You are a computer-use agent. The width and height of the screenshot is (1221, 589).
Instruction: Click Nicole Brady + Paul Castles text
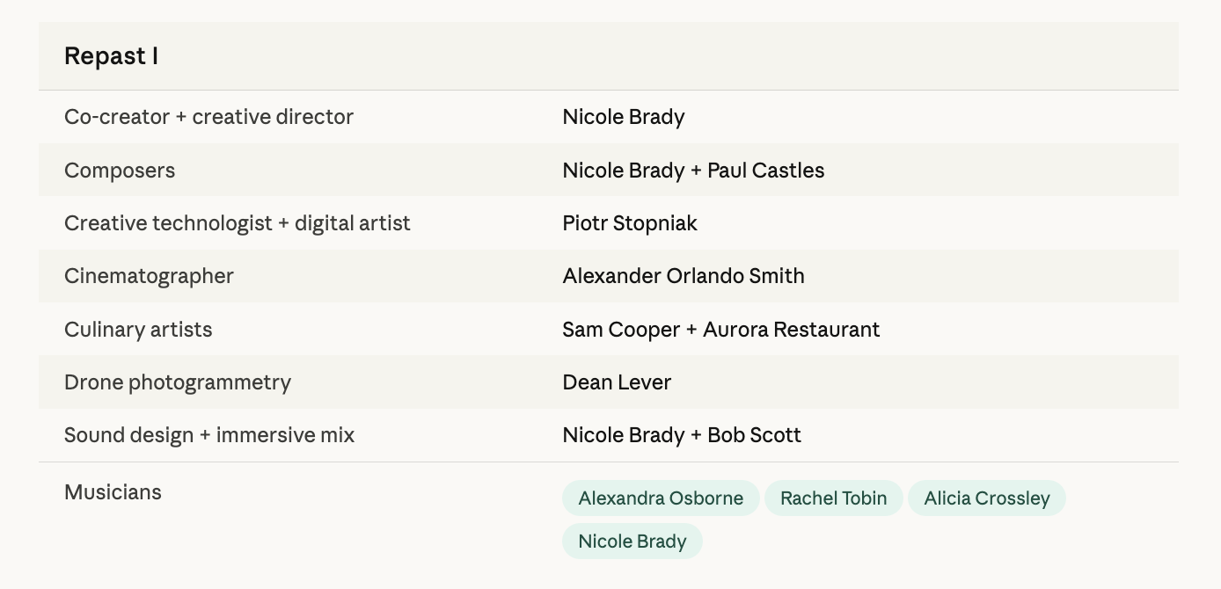pyautogui.click(x=693, y=171)
